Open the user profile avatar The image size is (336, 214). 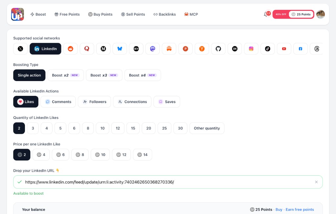(x=321, y=14)
